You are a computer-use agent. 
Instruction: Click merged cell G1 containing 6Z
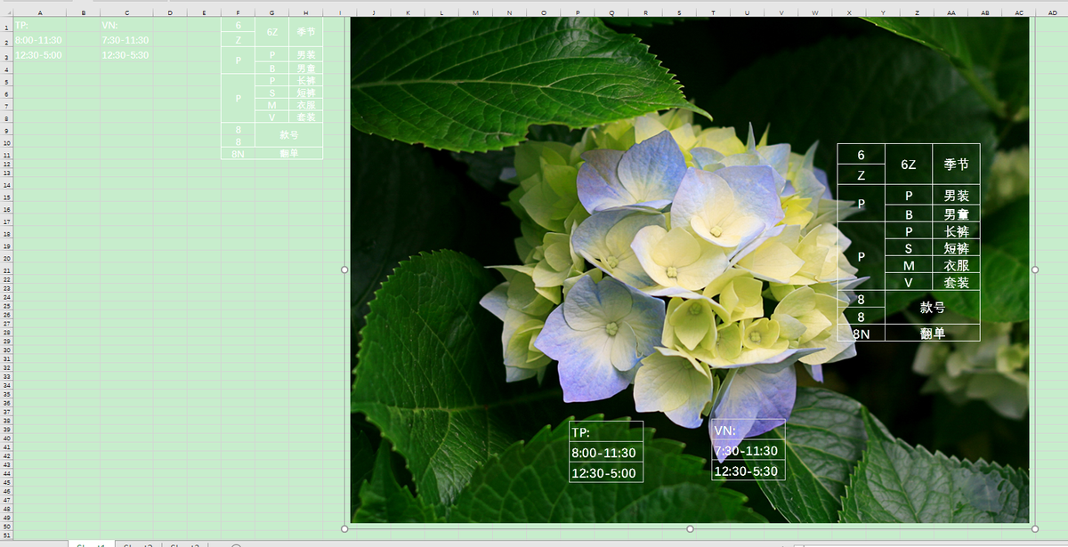[271, 32]
